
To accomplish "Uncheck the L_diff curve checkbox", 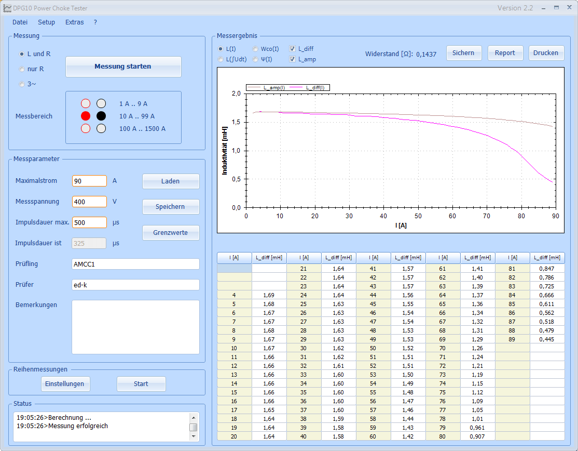I will coord(293,49).
